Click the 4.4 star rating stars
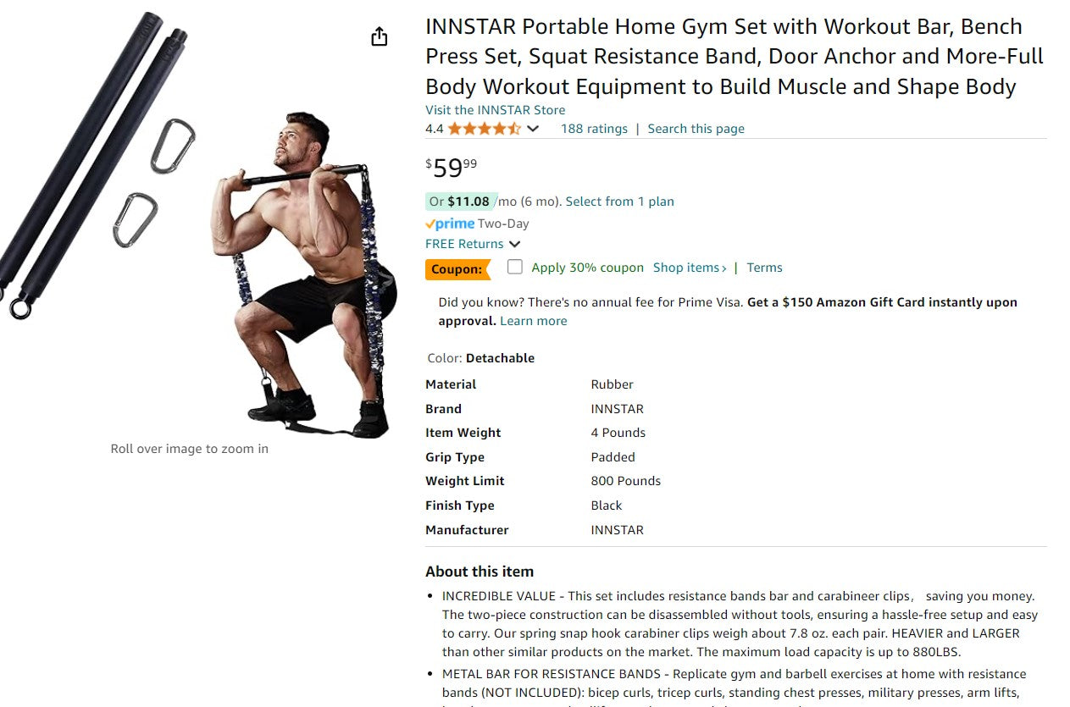 tap(483, 128)
